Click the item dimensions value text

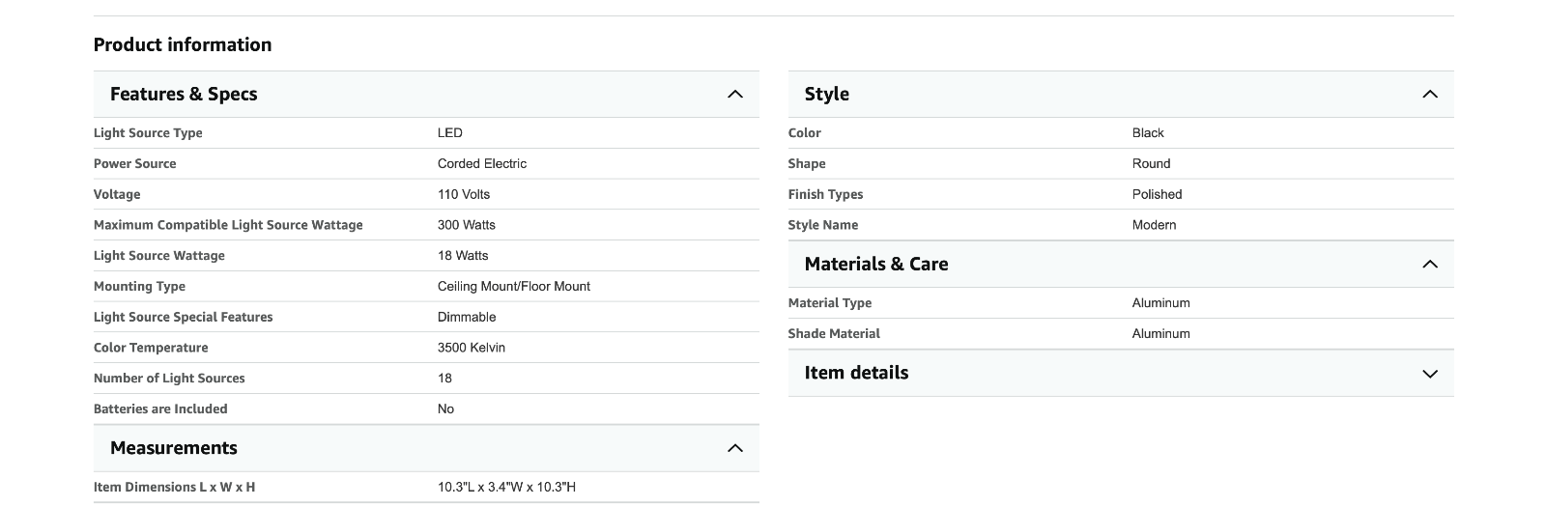[505, 488]
